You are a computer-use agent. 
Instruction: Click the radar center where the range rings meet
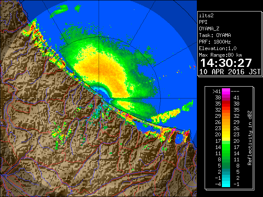pyautogui.click(x=99, y=98)
